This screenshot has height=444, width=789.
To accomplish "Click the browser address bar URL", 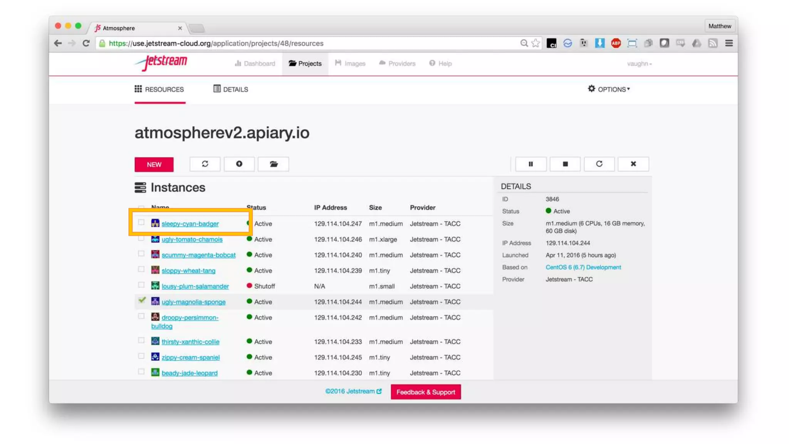I will click(216, 43).
